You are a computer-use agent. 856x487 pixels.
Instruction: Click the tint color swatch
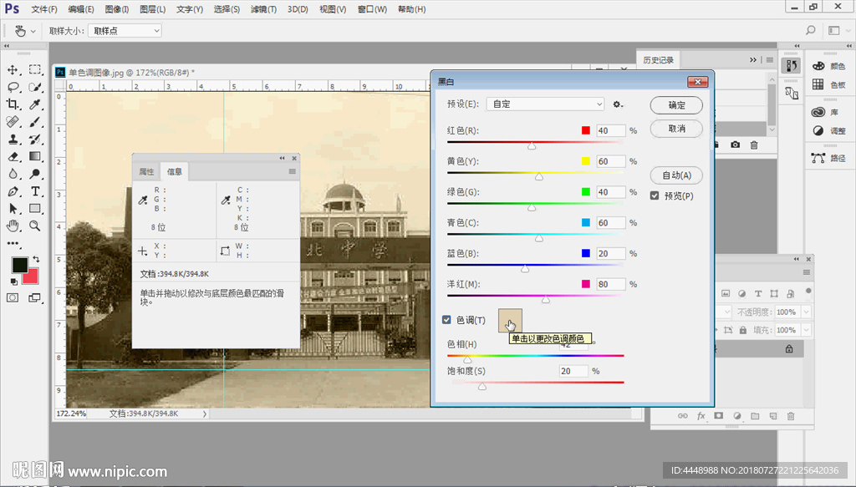(510, 320)
